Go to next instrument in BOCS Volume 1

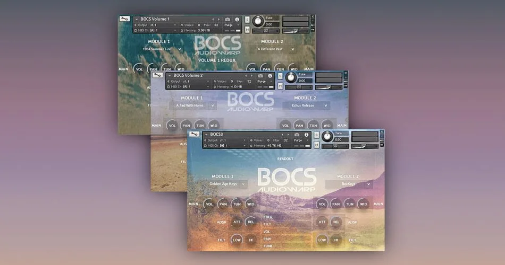click(219, 19)
